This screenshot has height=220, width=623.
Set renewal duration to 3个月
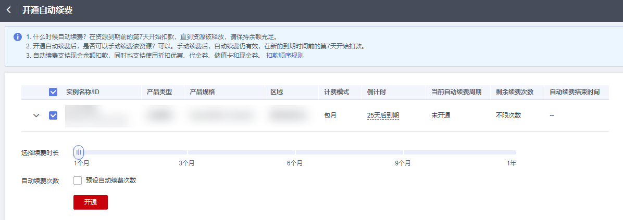[186, 163]
